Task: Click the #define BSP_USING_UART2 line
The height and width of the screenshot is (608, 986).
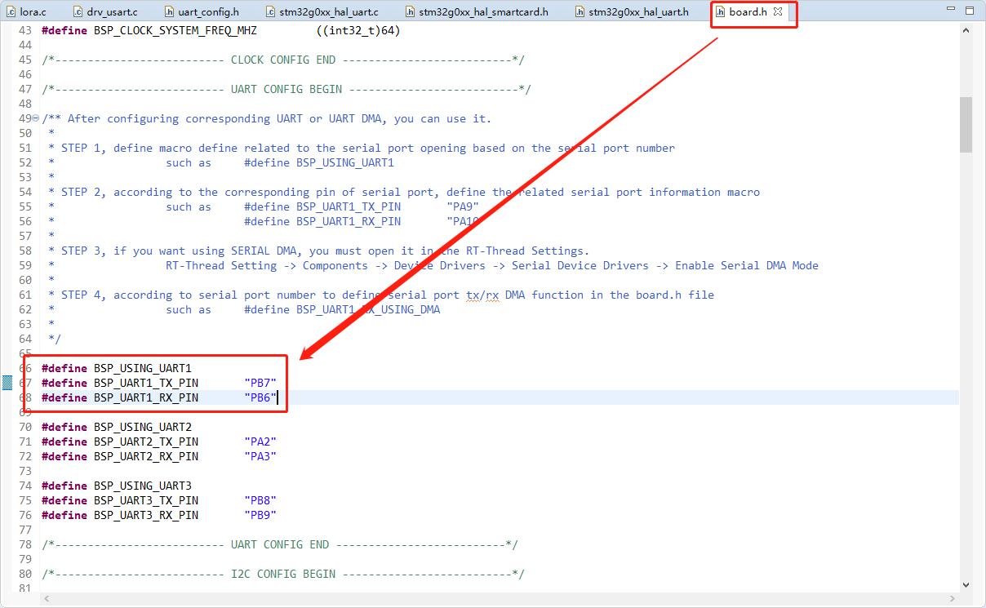Action: pos(117,427)
